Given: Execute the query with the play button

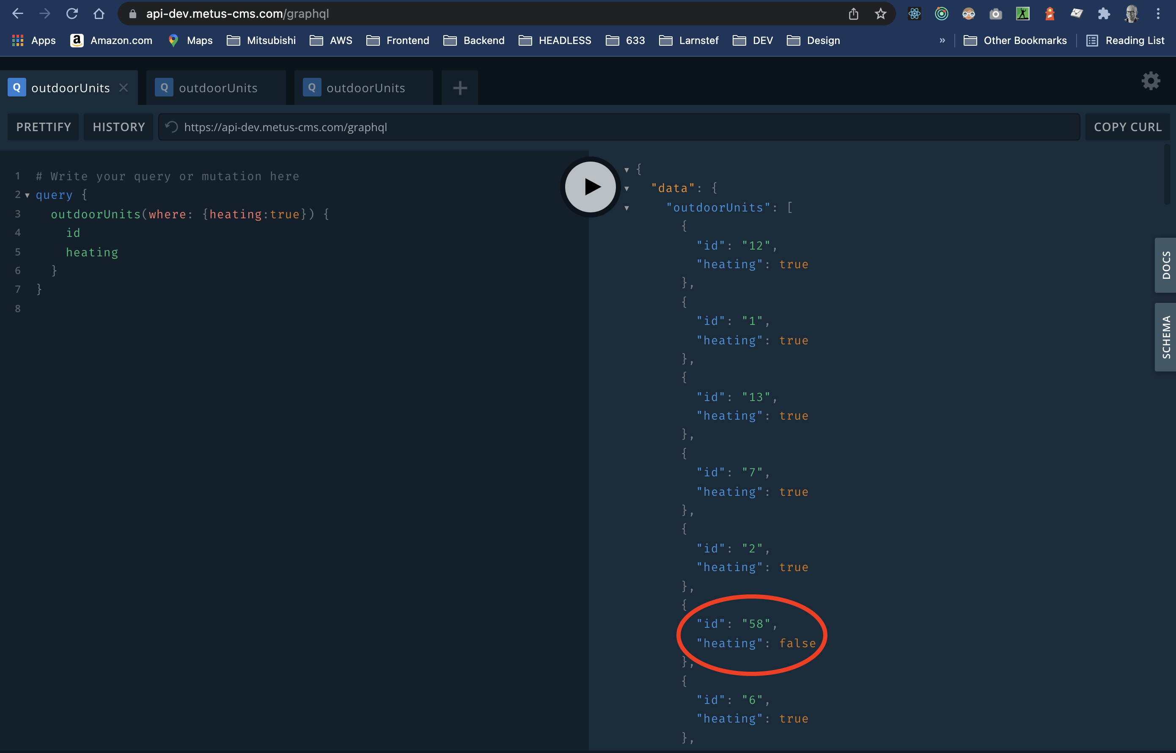Looking at the screenshot, I should (590, 187).
